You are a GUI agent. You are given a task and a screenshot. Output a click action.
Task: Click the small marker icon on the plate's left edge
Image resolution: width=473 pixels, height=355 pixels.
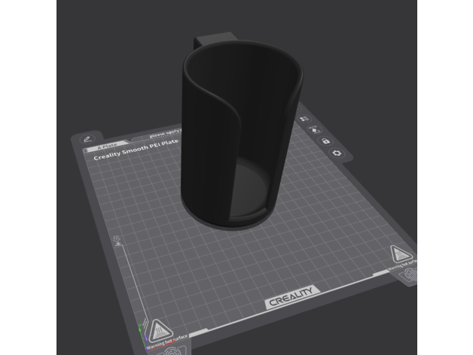116,241
